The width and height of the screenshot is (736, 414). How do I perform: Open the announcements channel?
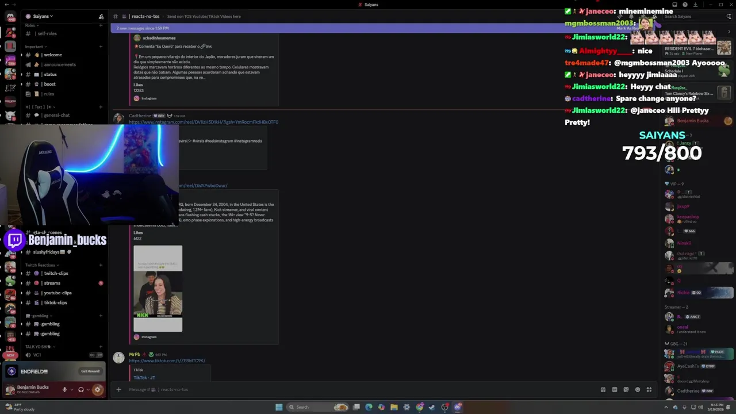tap(59, 64)
